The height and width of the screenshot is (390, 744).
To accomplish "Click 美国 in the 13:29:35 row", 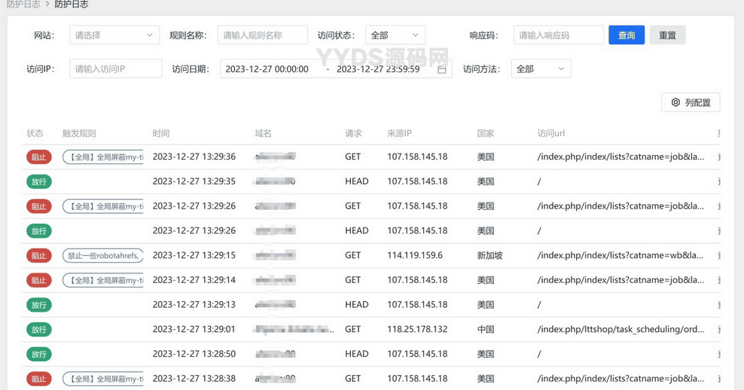I will 486,181.
